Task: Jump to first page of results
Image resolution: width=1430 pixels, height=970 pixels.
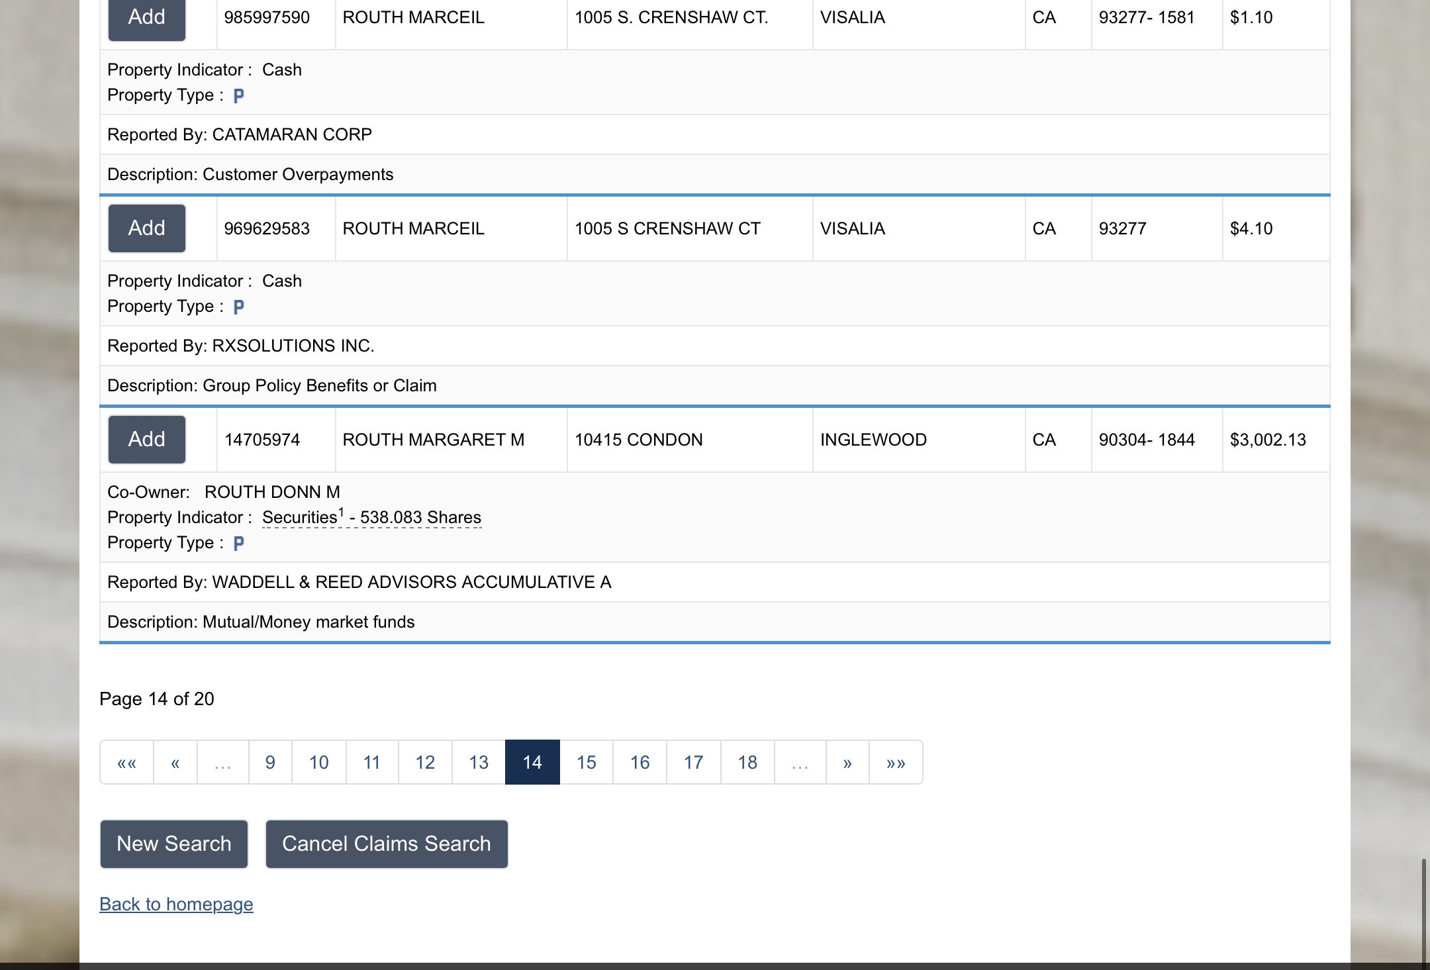Action: (126, 762)
